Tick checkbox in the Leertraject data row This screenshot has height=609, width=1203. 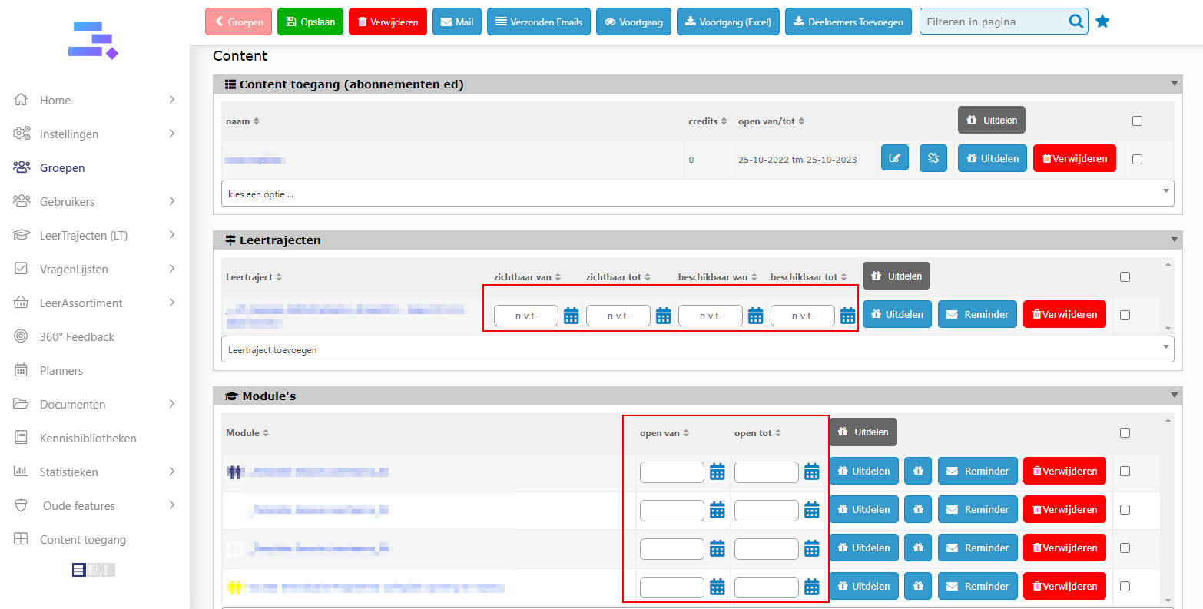[1125, 315]
